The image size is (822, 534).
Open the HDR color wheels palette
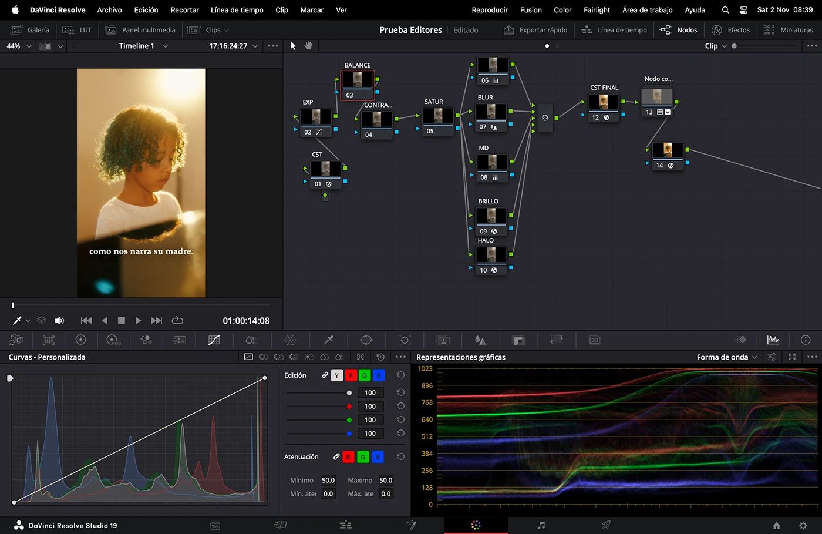113,340
